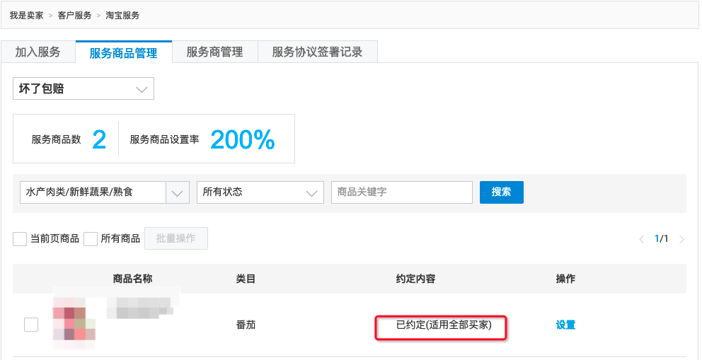This screenshot has height=360, width=702.
Task: Click the 约定内容 column header
Action: pos(416,279)
